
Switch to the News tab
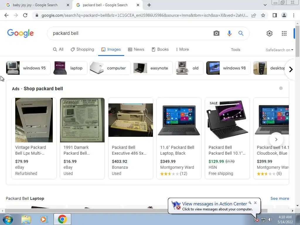coord(136,49)
